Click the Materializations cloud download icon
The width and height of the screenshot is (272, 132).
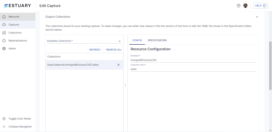[x=4, y=41]
